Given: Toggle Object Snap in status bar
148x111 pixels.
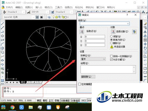Looking at the screenshot, I should (x=65, y=100).
